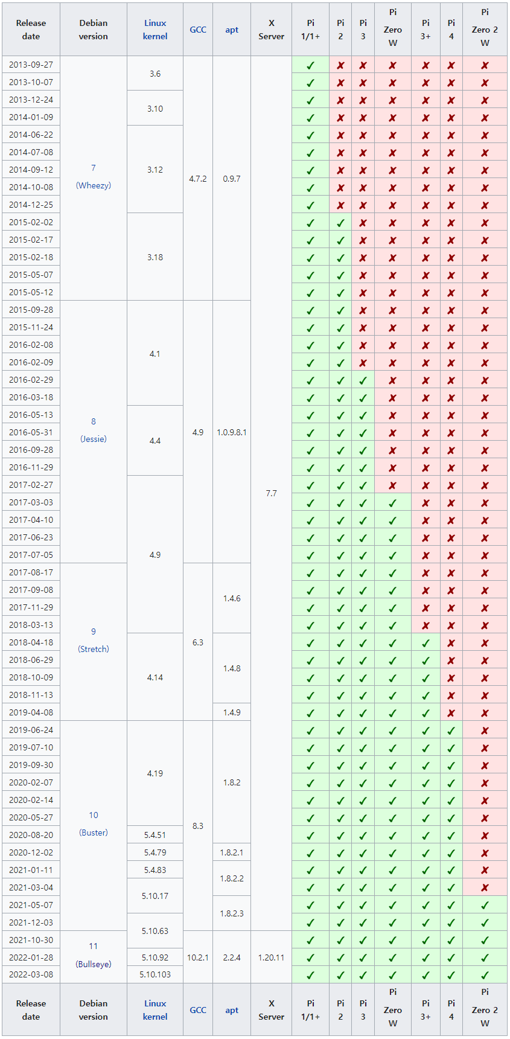
Task: Click Pi Zero W cross mark in 2017-02-27 row
Action: point(393,485)
